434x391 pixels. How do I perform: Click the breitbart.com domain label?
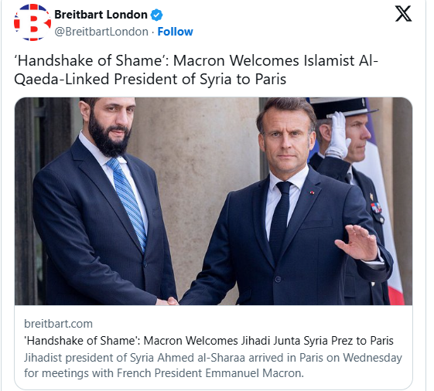pyautogui.click(x=58, y=324)
